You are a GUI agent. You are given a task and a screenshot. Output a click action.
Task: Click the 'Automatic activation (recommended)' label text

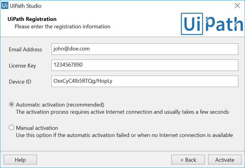[60, 105]
